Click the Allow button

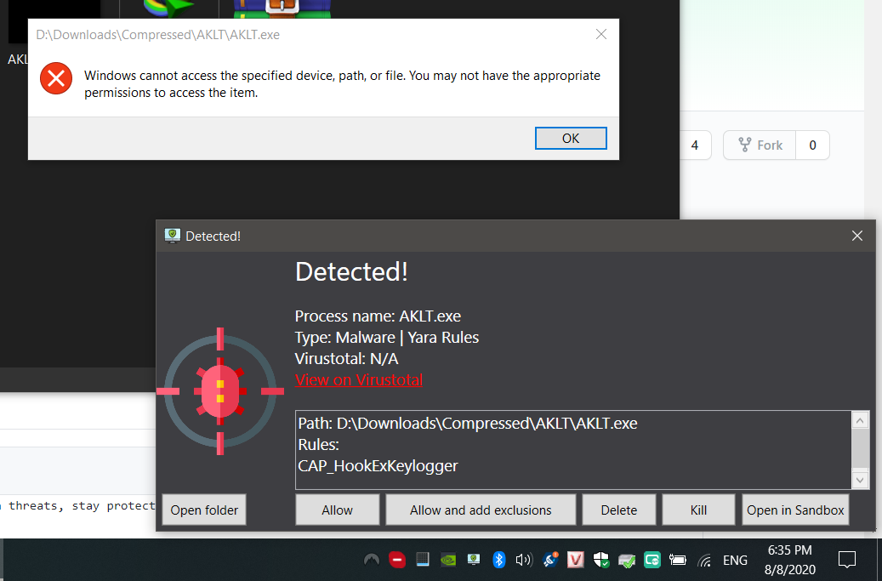coord(337,510)
